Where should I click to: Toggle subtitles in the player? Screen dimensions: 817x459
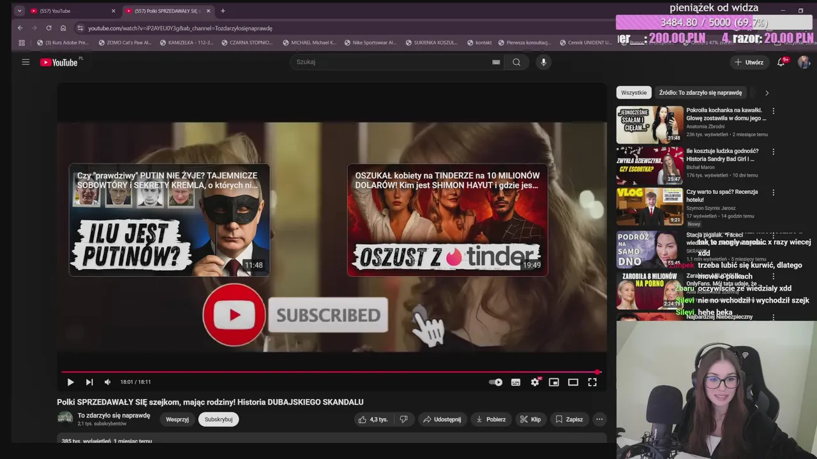pos(516,382)
